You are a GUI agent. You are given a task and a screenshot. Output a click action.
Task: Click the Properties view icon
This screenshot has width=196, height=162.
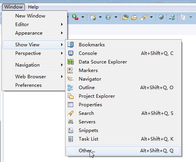pos(71,105)
